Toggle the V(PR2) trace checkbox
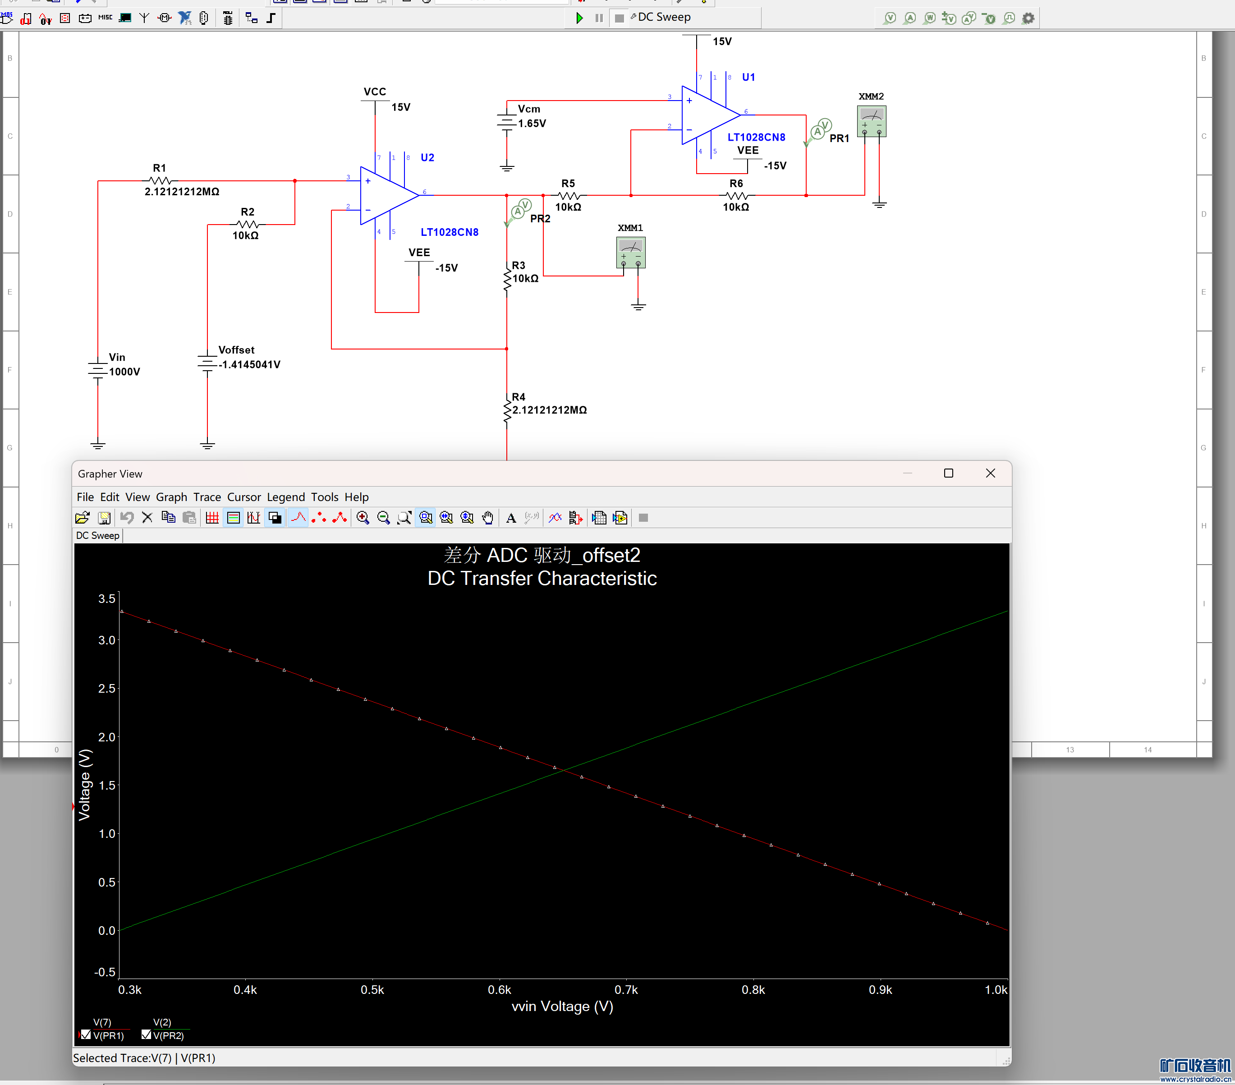Viewport: 1235px width, 1085px height. 146,1035
